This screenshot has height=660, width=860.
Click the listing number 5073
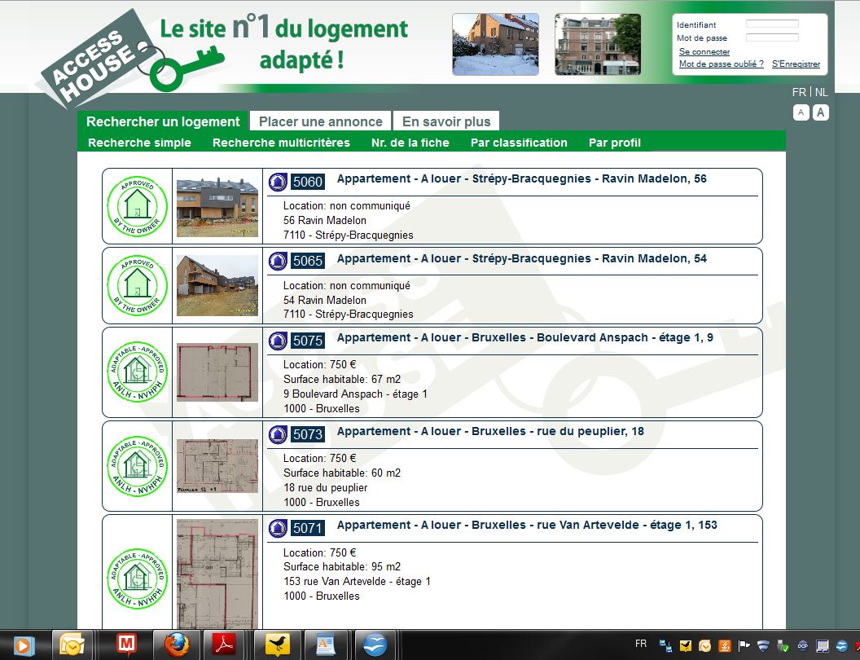308,434
